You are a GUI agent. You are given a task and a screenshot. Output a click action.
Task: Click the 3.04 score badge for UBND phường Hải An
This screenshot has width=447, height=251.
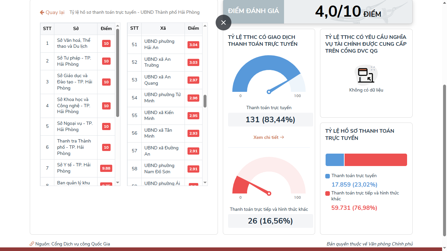pyautogui.click(x=193, y=45)
